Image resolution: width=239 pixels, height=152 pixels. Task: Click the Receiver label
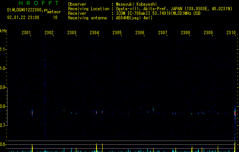(x=77, y=13)
